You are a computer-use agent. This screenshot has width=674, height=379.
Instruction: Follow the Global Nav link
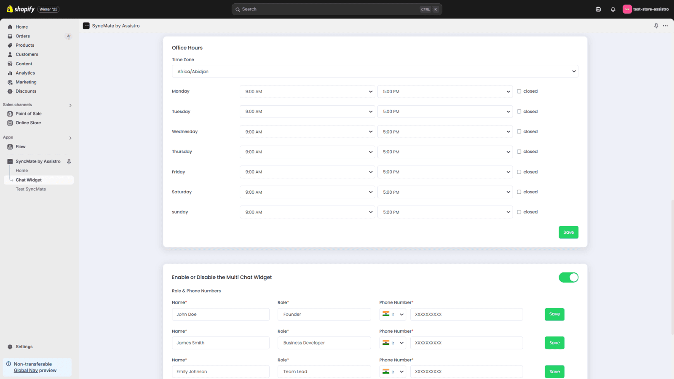26,371
